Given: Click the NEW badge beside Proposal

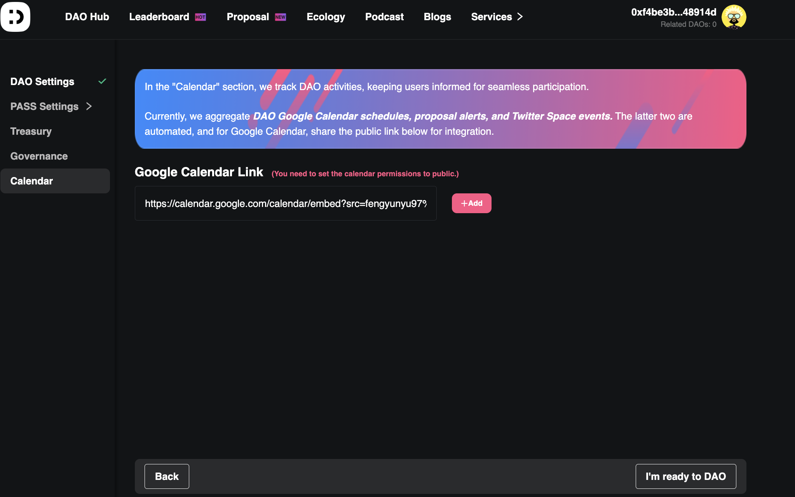Looking at the screenshot, I should point(280,17).
